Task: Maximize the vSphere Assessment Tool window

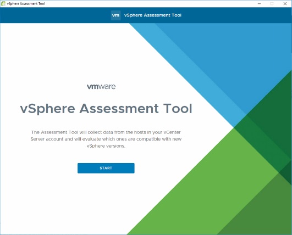Action: pyautogui.click(x=272, y=3)
